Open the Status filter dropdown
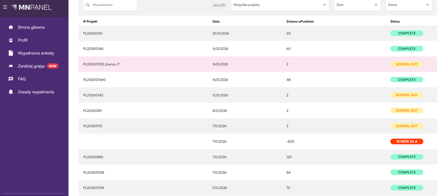 click(x=409, y=5)
